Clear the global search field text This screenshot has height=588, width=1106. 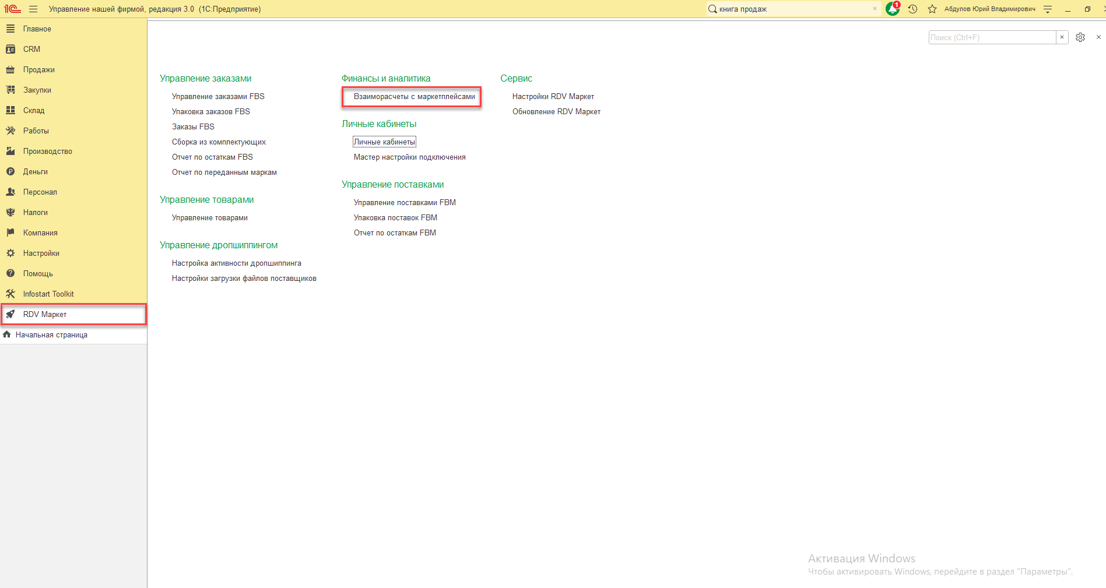(875, 9)
